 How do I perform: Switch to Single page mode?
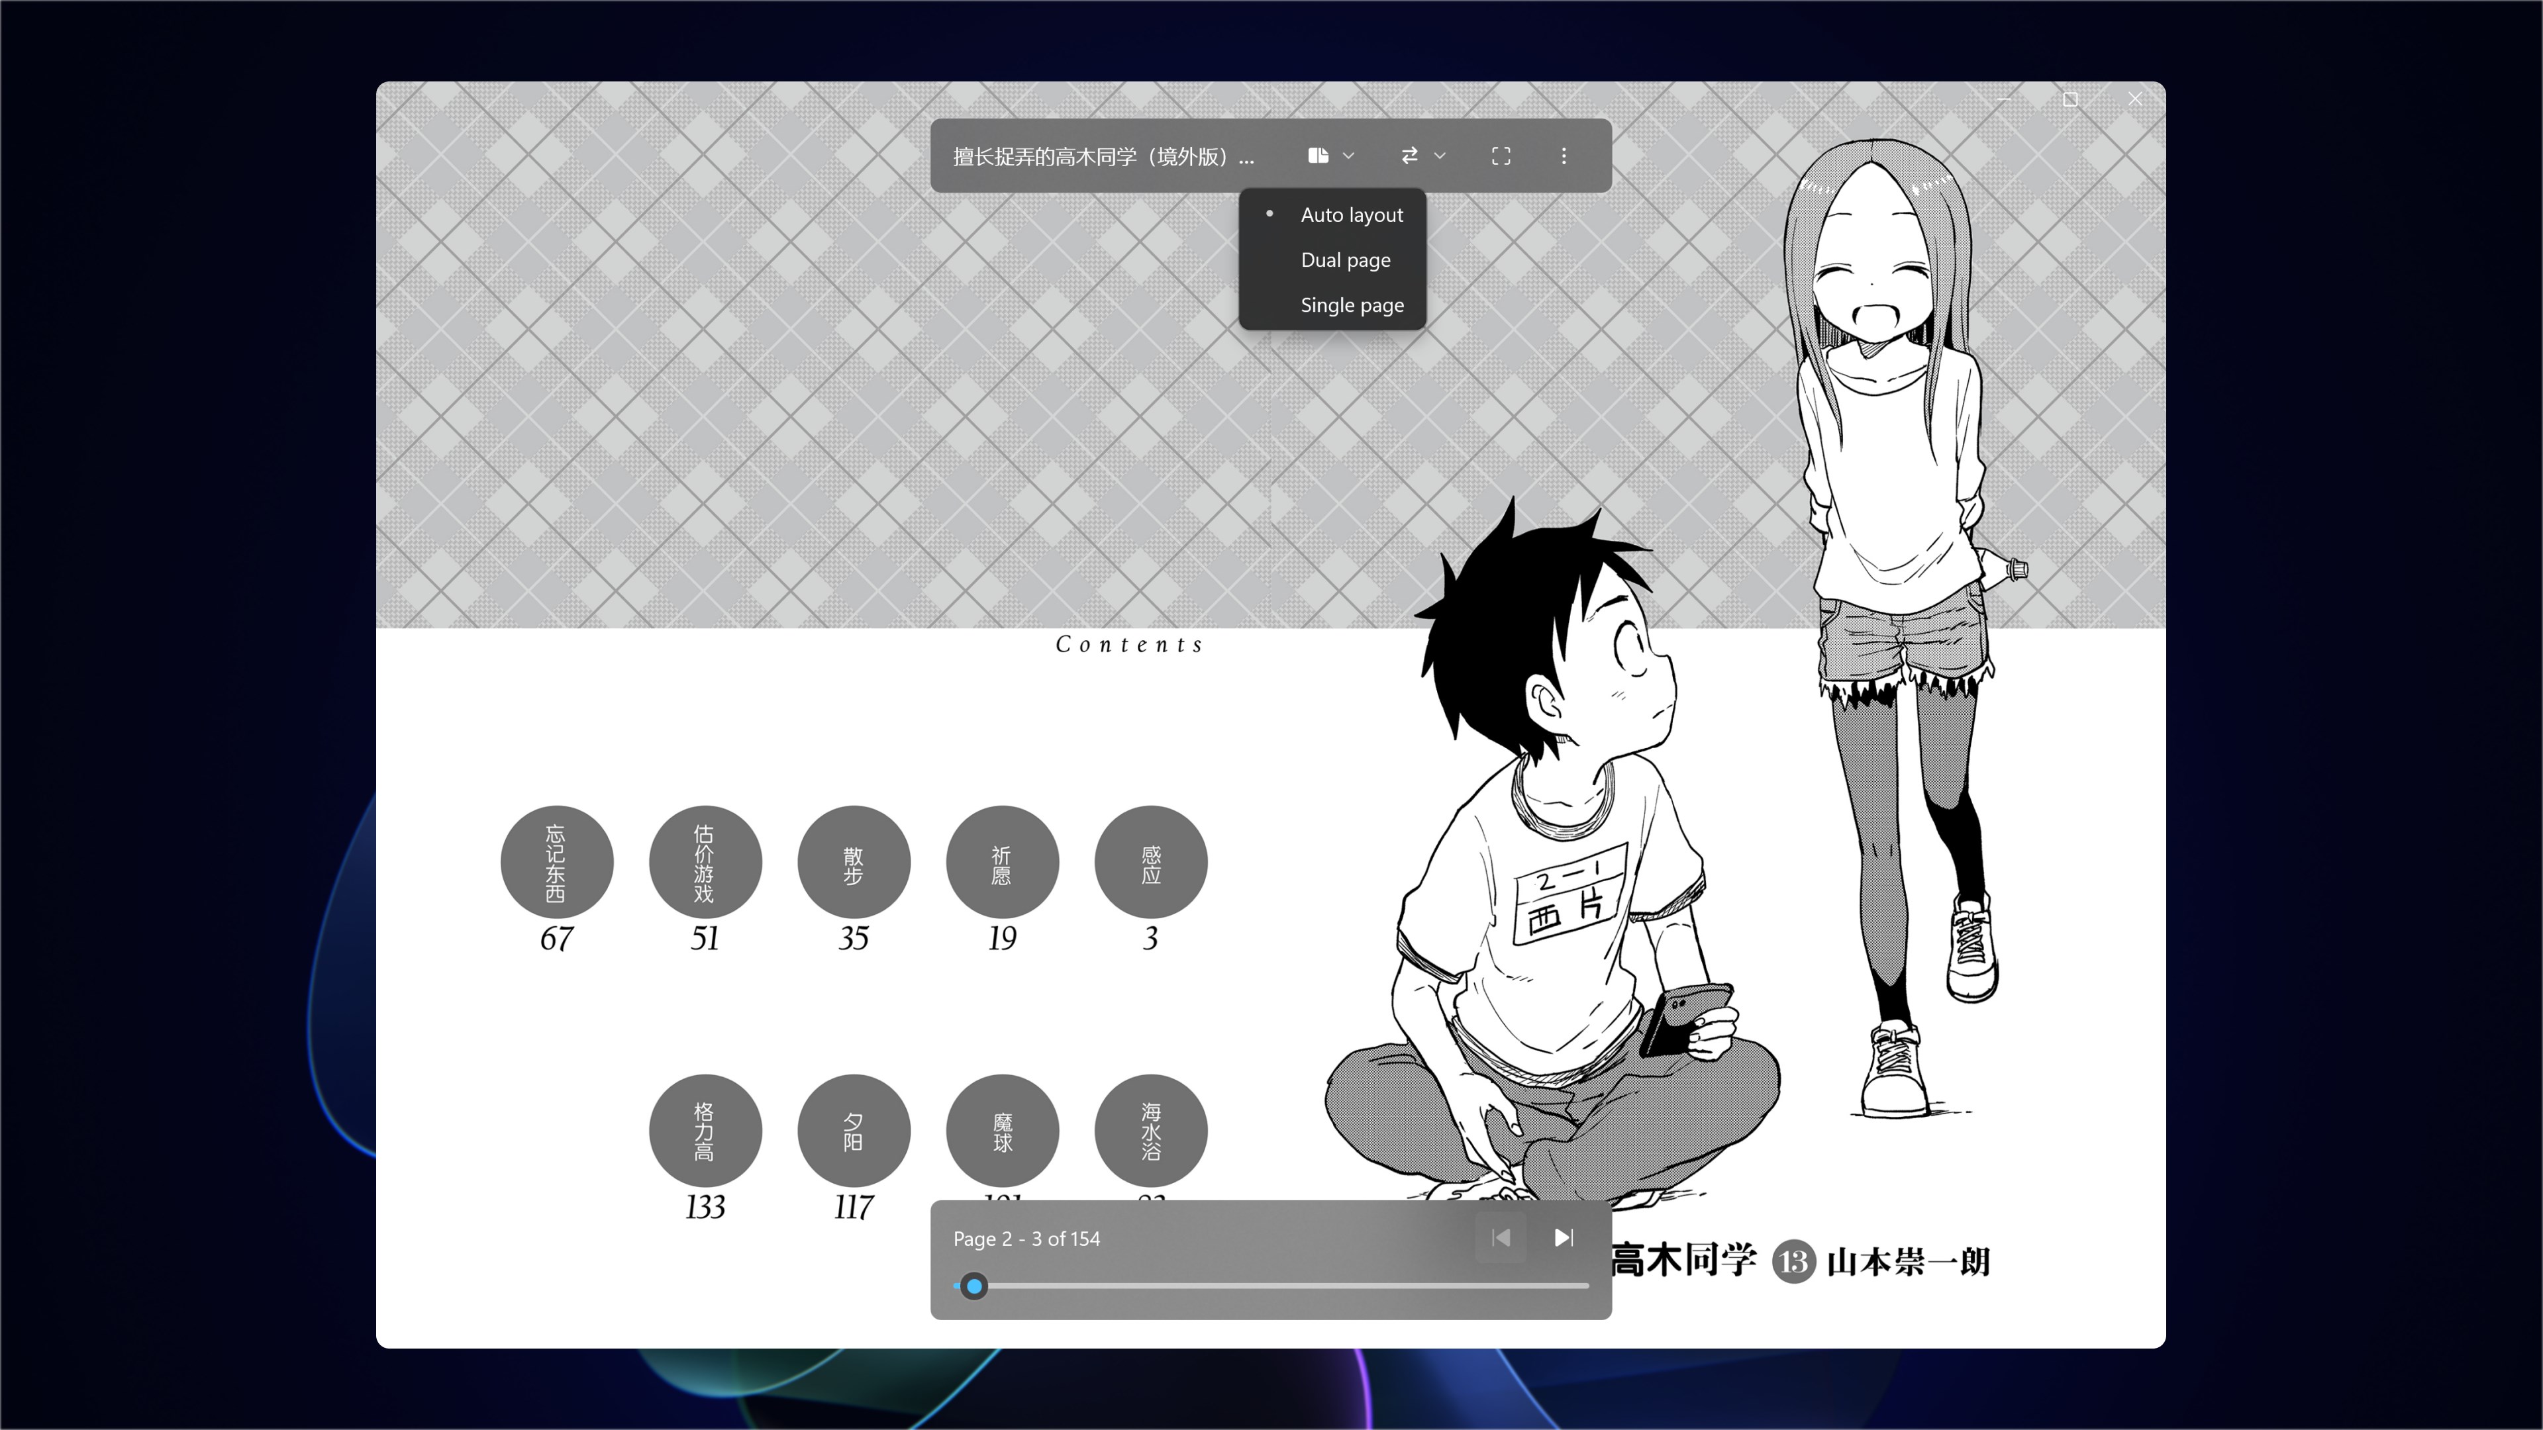(1352, 305)
